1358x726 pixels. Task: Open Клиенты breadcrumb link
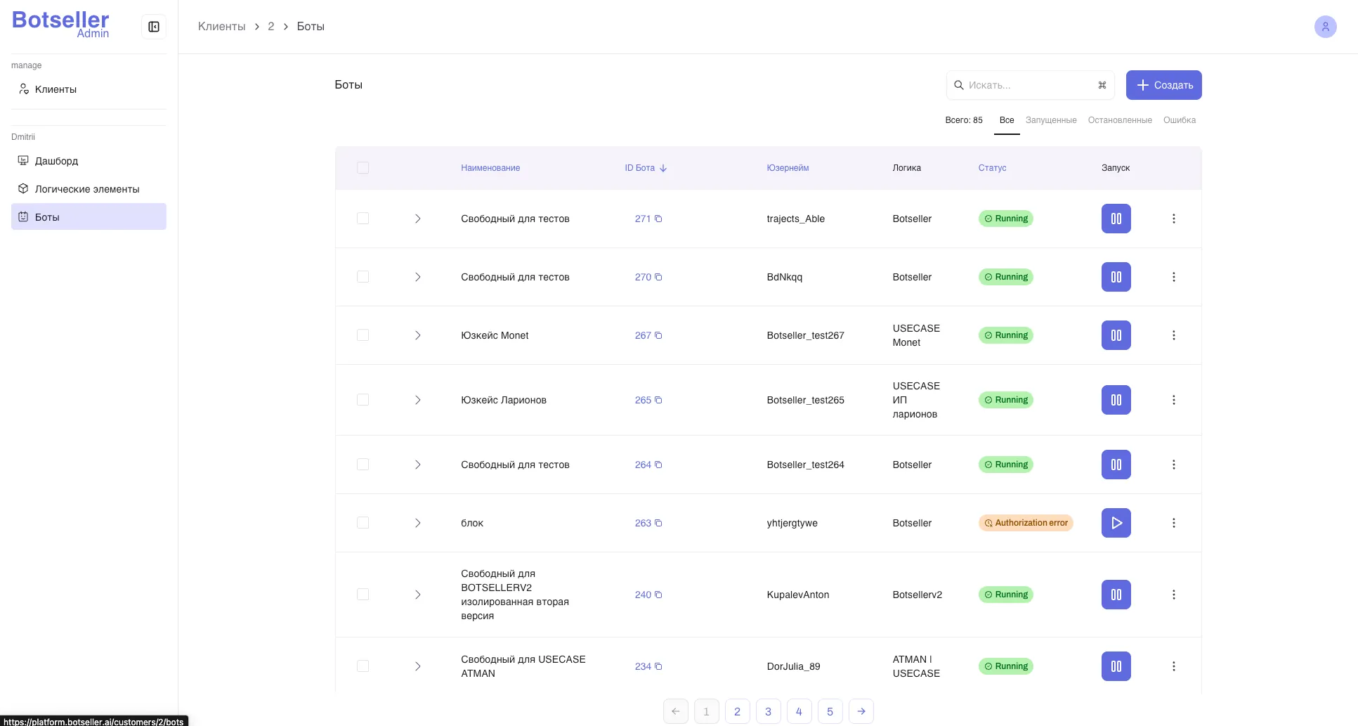pyautogui.click(x=221, y=26)
